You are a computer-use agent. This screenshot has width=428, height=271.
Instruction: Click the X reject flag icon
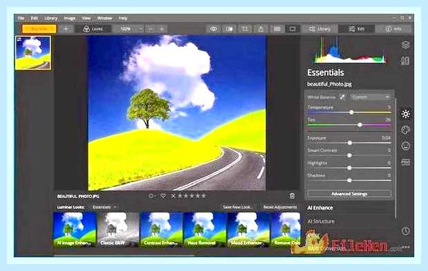pyautogui.click(x=173, y=196)
